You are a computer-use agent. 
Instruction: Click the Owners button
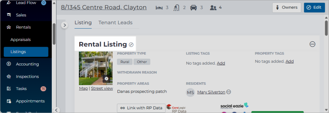click(287, 8)
